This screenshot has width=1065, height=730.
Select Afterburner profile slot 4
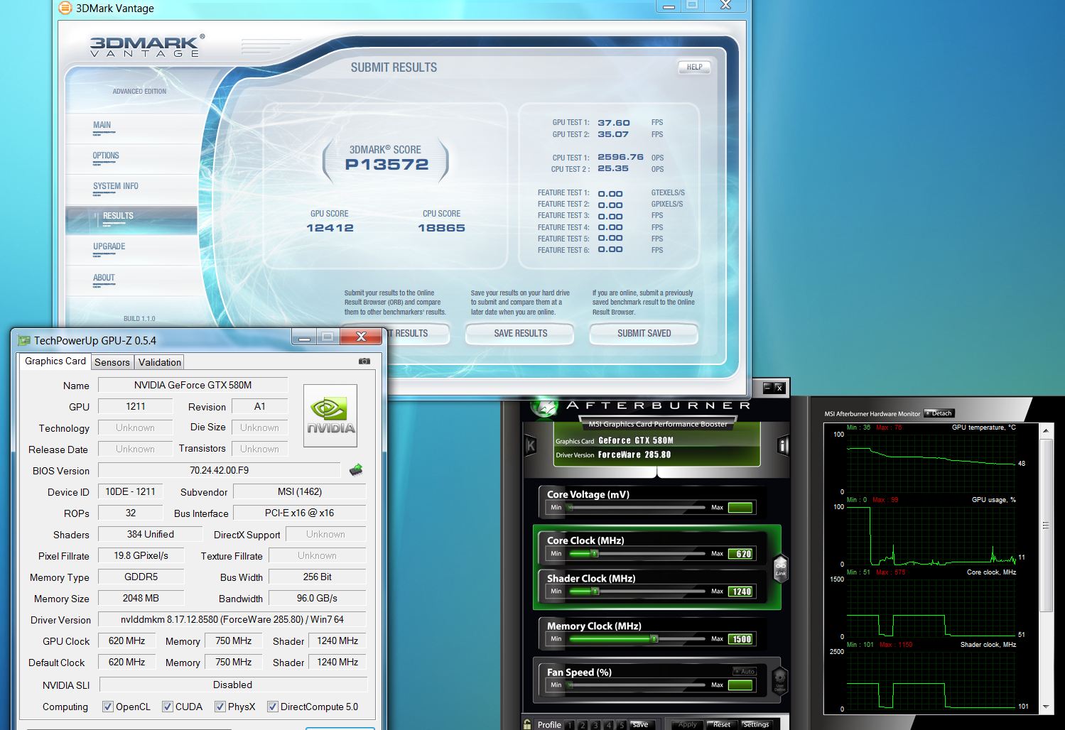pos(608,725)
